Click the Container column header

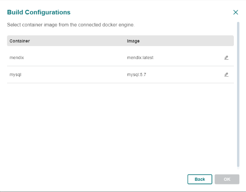[20, 41]
